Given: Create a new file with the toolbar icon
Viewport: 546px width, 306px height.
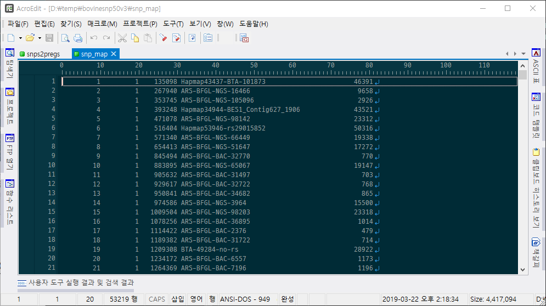Looking at the screenshot, I should 11,38.
